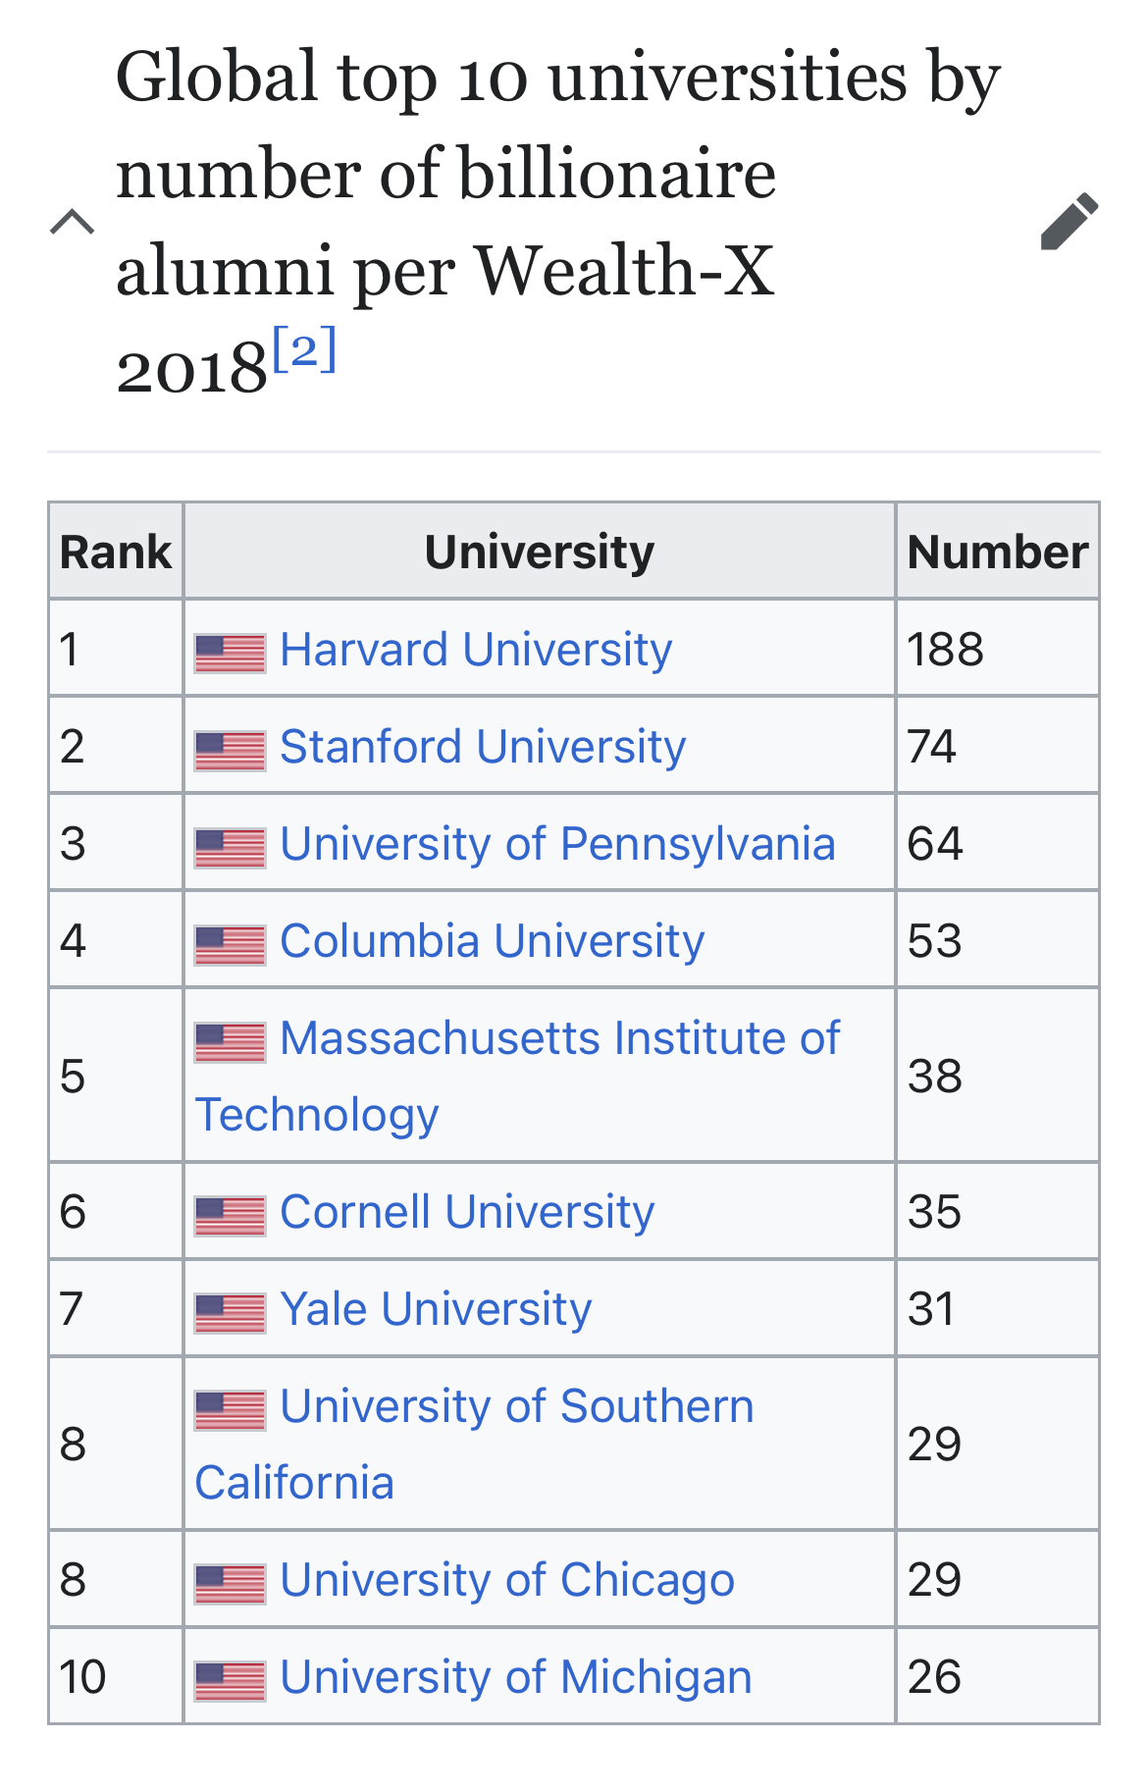The image size is (1148, 1791).
Task: Open the Stanford University link
Action: tap(483, 747)
